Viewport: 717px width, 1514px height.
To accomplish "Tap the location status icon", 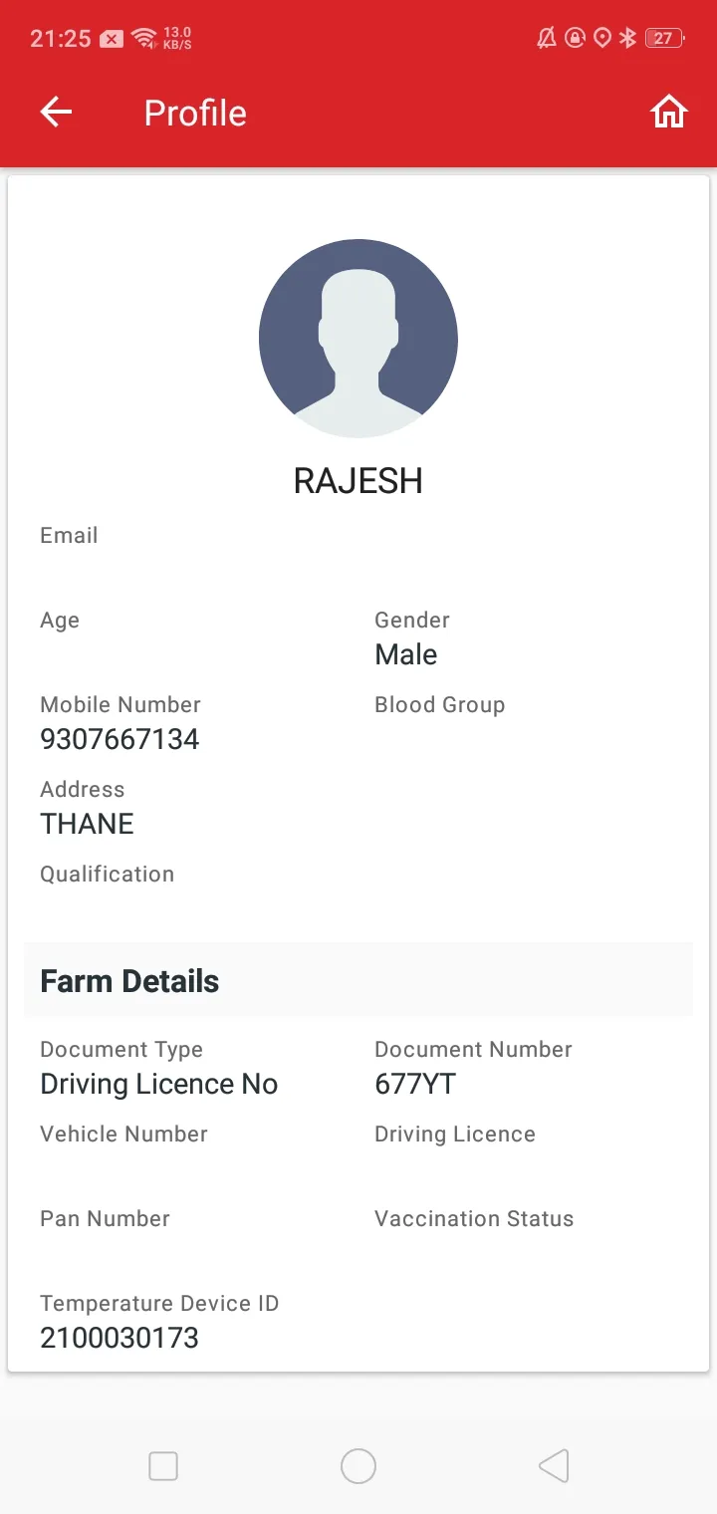I will pos(601,38).
